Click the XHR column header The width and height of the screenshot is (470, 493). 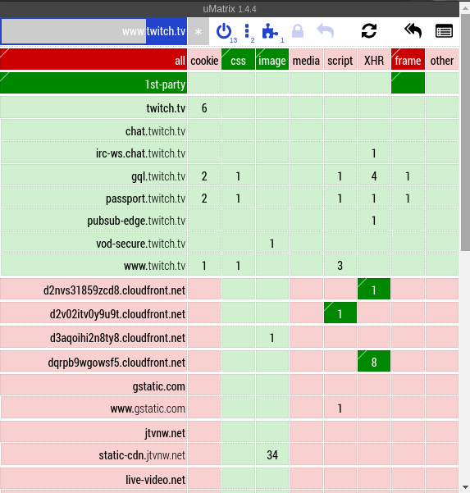374,59
